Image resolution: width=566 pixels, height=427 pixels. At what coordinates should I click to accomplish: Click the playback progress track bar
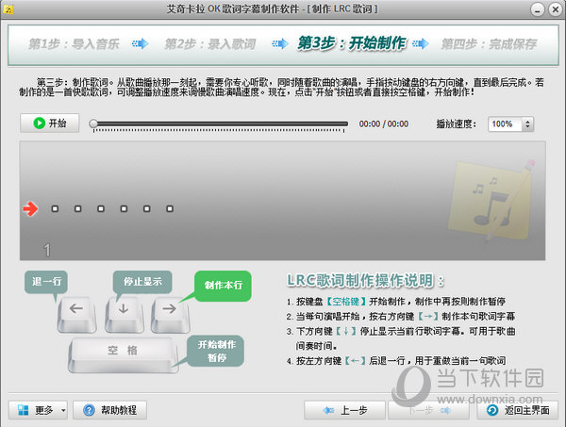coord(220,124)
